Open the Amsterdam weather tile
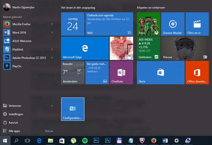This screenshot has height=145, width=212. [x=73, y=73]
